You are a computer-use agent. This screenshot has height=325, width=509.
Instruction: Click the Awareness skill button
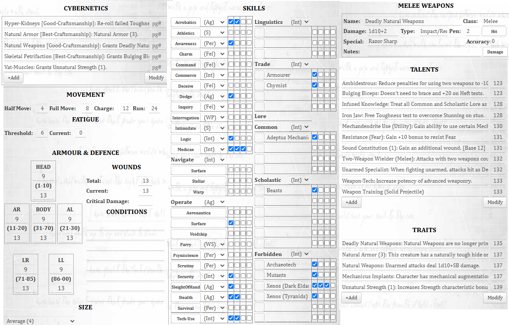point(186,43)
